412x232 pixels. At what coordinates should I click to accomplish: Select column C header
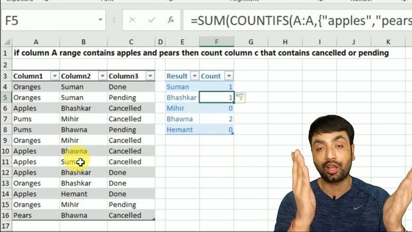131,42
